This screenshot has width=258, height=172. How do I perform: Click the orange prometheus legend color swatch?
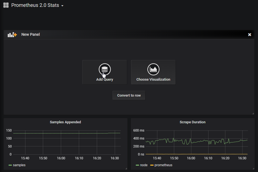(x=152, y=165)
